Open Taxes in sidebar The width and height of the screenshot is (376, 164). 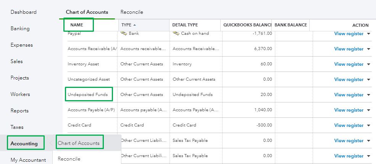(x=17, y=127)
